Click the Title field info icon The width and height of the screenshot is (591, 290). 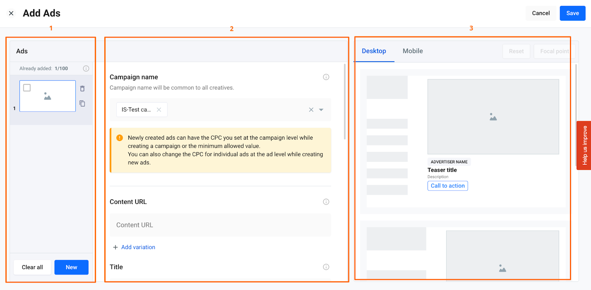point(326,267)
